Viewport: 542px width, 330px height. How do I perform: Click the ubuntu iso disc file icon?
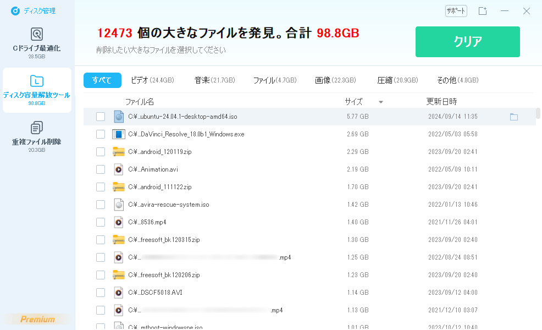[119, 117]
